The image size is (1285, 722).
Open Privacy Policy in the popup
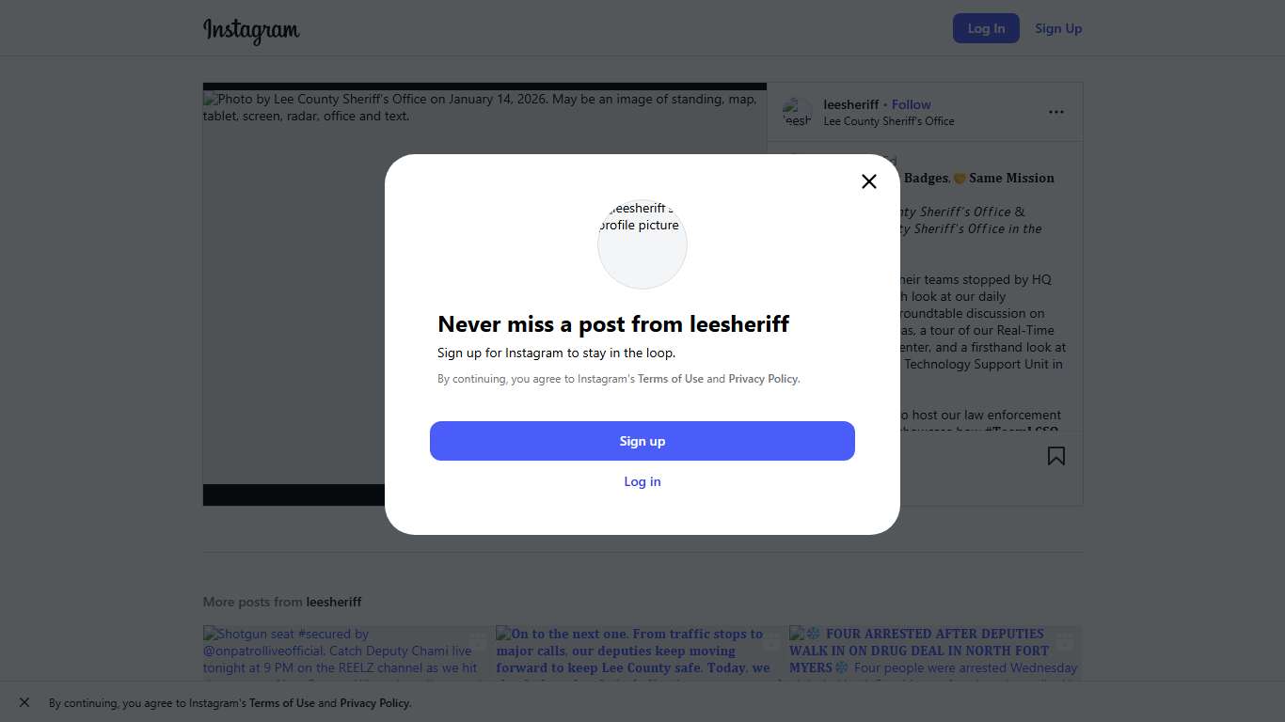pyautogui.click(x=763, y=379)
